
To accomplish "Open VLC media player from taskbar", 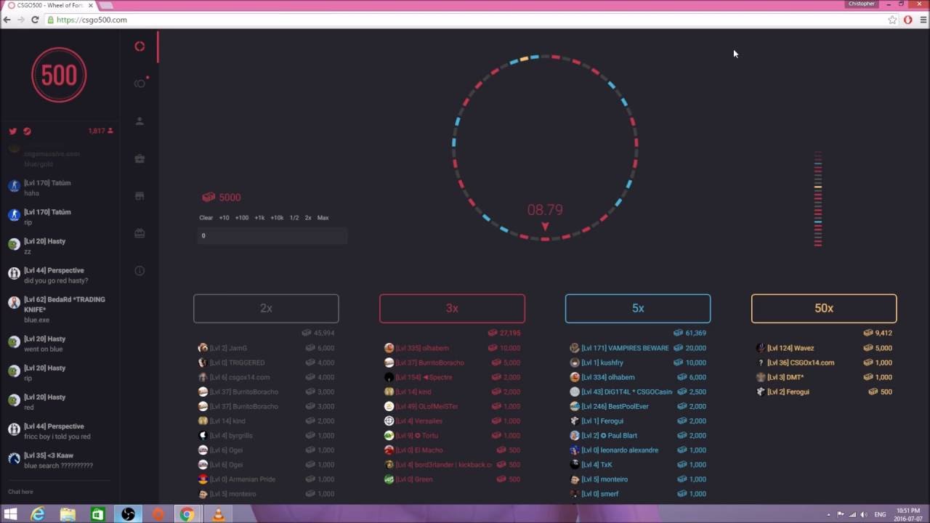I will point(217,514).
